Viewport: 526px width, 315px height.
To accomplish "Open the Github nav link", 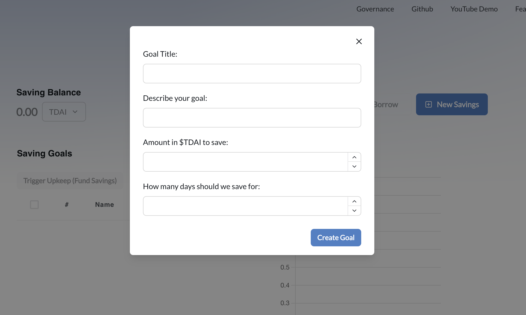I will 422,9.
